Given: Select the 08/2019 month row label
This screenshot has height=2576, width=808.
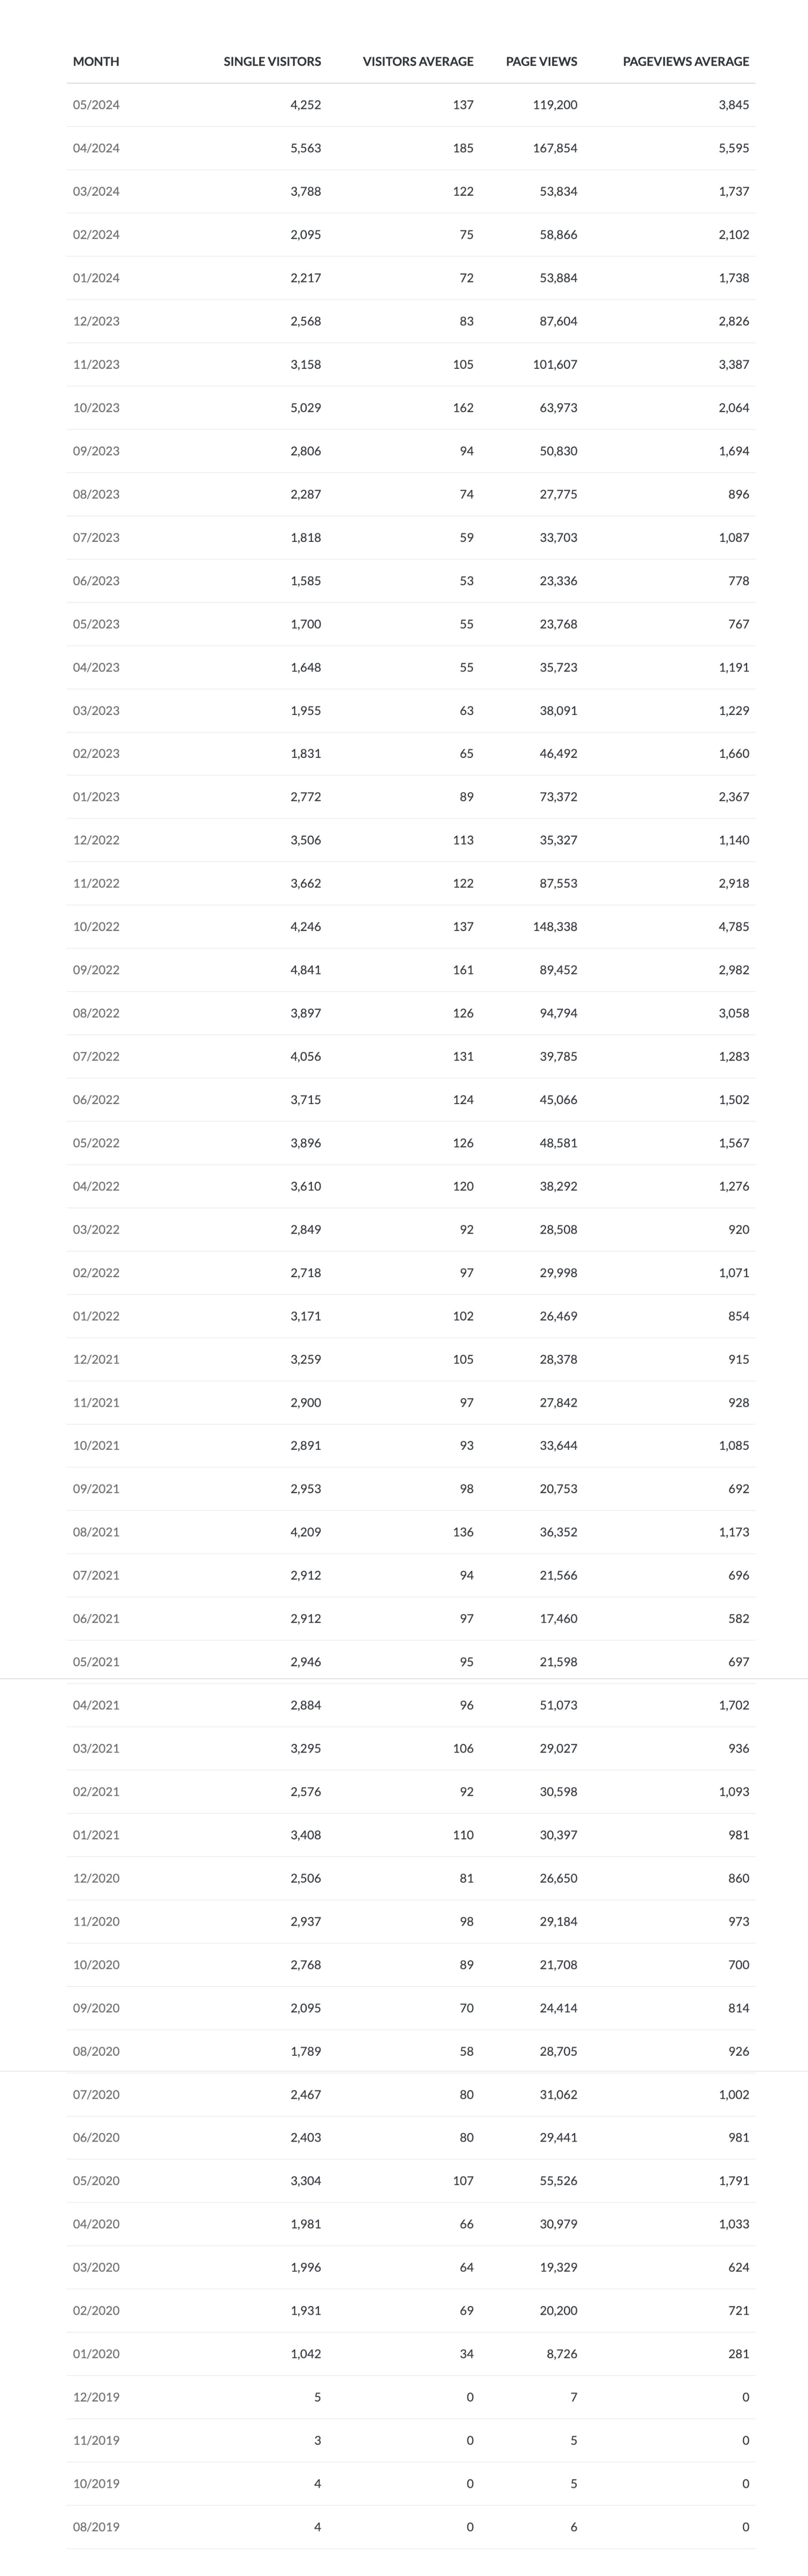Looking at the screenshot, I should point(96,2527).
